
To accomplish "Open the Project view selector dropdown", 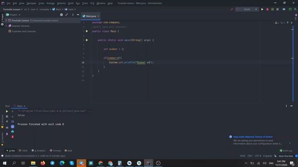I will coord(13,15).
